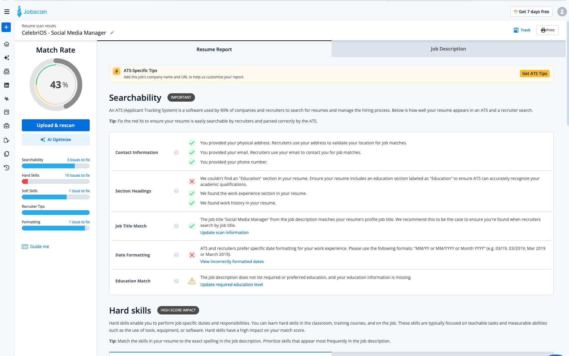
Task: Click the IMPORTANT badge beside Searchability
Action: 181,97
